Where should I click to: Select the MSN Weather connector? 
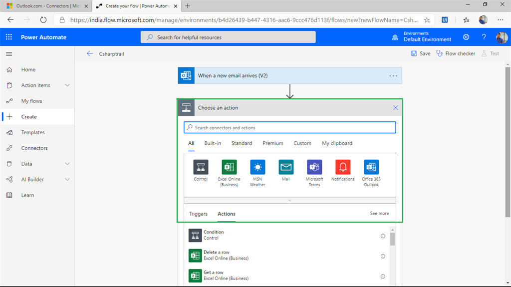(257, 167)
